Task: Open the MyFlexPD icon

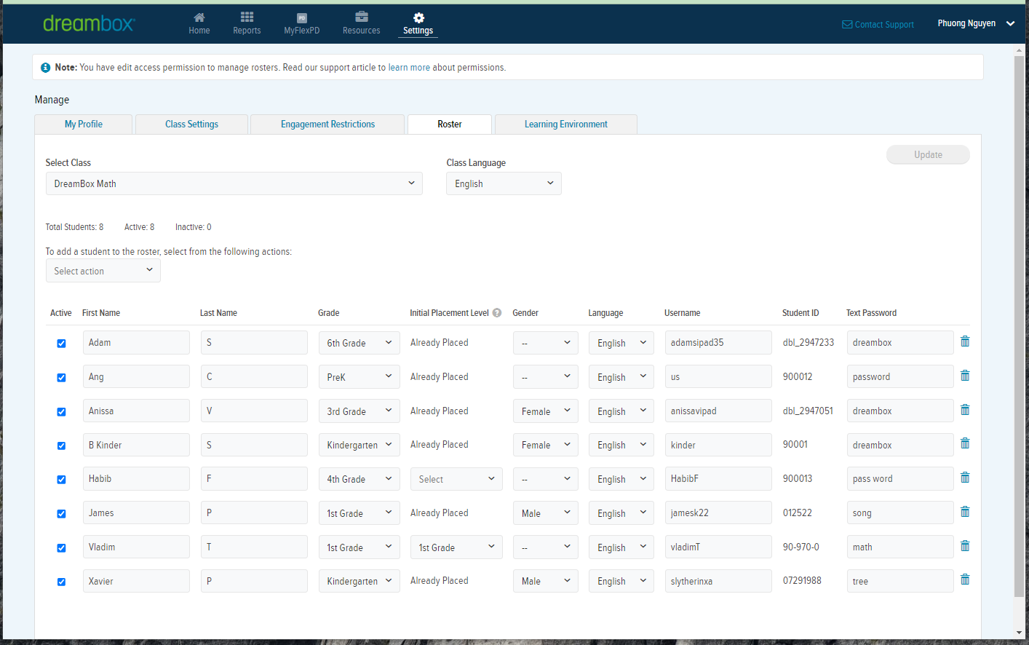Action: coord(301,17)
